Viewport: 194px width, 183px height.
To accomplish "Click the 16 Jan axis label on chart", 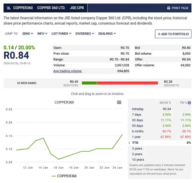I will 58,168.
